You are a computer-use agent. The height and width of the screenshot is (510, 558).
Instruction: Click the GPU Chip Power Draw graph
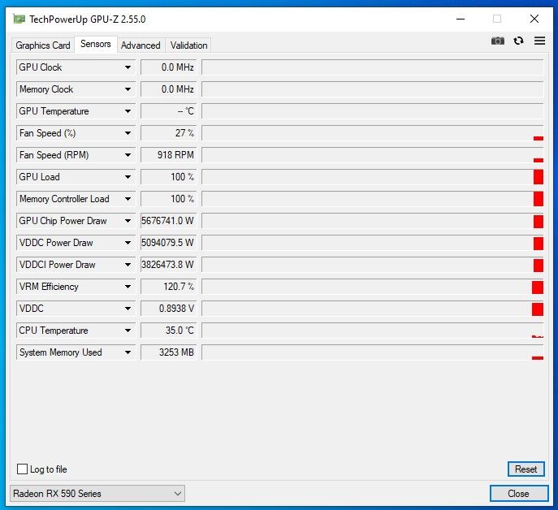[x=373, y=221]
